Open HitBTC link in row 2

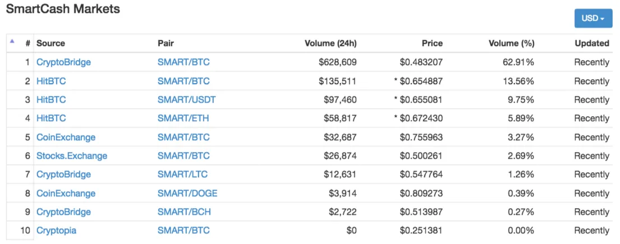click(x=51, y=81)
